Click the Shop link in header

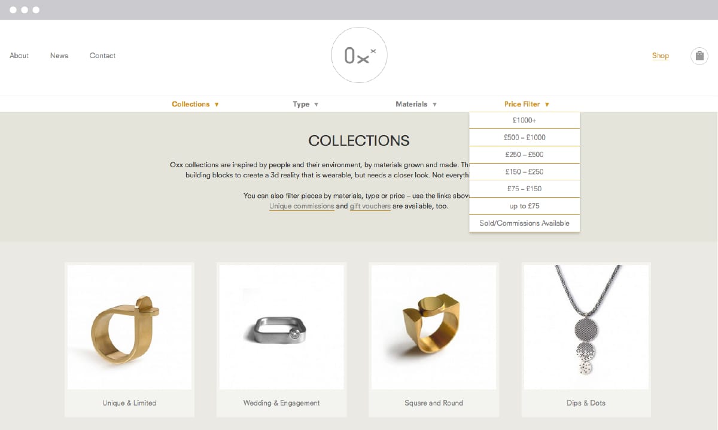click(661, 56)
